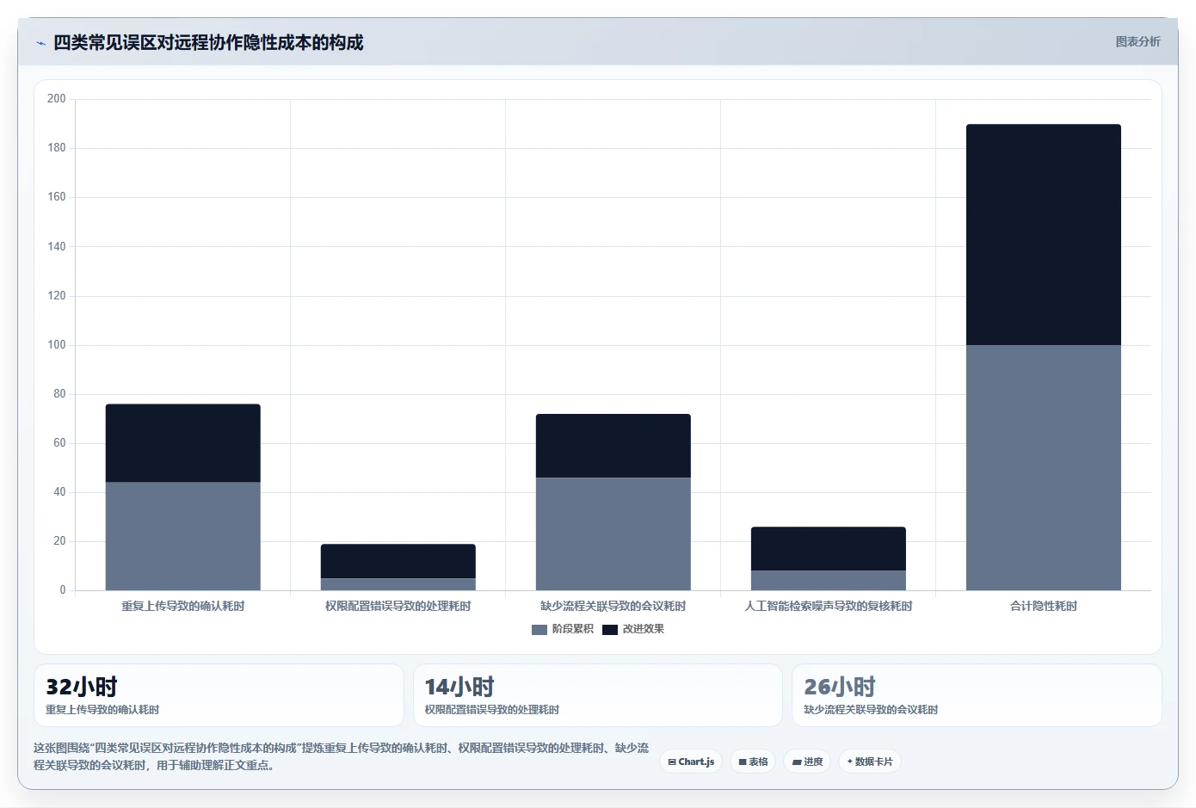This screenshot has height=808, width=1196.
Task: Click the x-axis label 人工智能检索噪声导致的复核耗时
Action: click(x=829, y=606)
